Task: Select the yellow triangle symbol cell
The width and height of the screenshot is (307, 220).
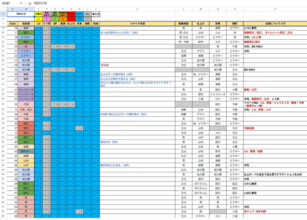Action: [39, 19]
